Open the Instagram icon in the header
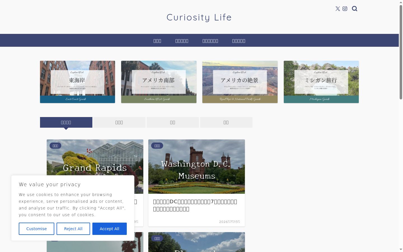Viewport: 403px width, 252px height. click(x=345, y=9)
